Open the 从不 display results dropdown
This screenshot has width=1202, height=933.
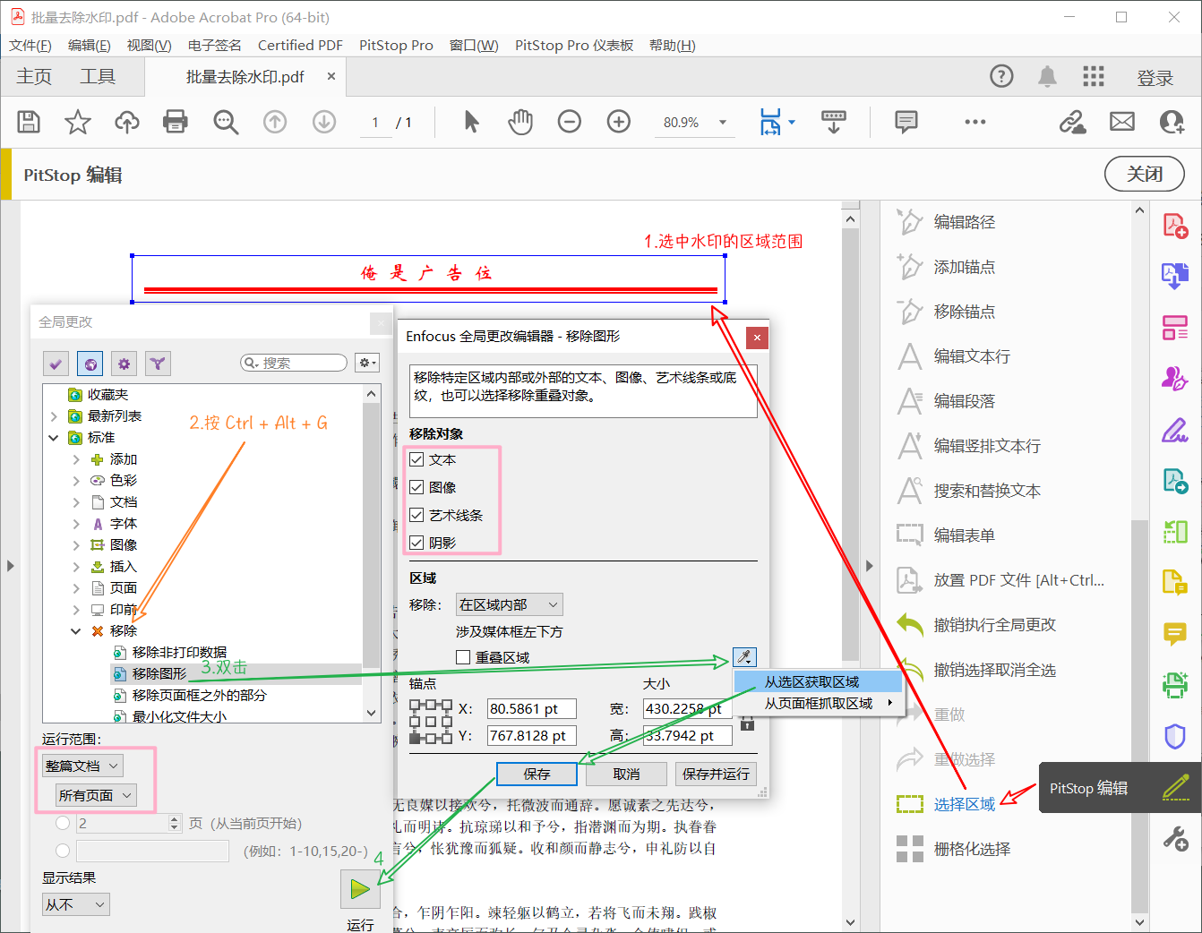[76, 904]
